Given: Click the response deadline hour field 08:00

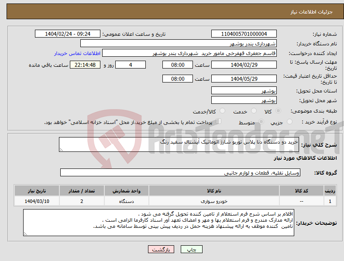Looking at the screenshot, I should click(178, 65).
